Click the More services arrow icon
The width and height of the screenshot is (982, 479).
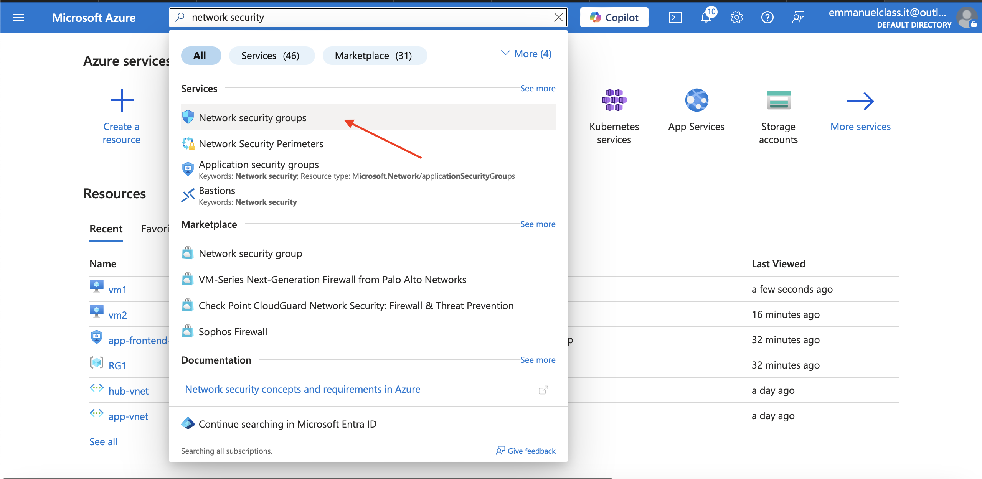point(861,101)
